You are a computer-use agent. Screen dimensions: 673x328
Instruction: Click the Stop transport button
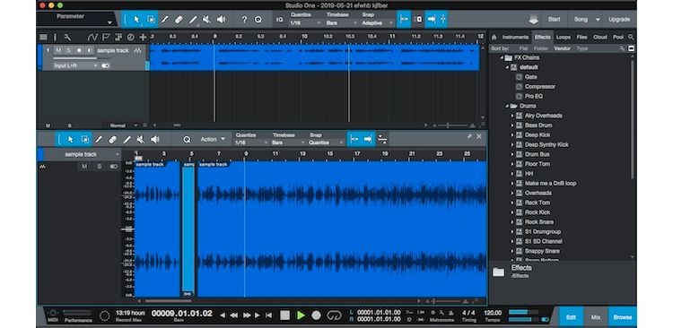(x=285, y=315)
